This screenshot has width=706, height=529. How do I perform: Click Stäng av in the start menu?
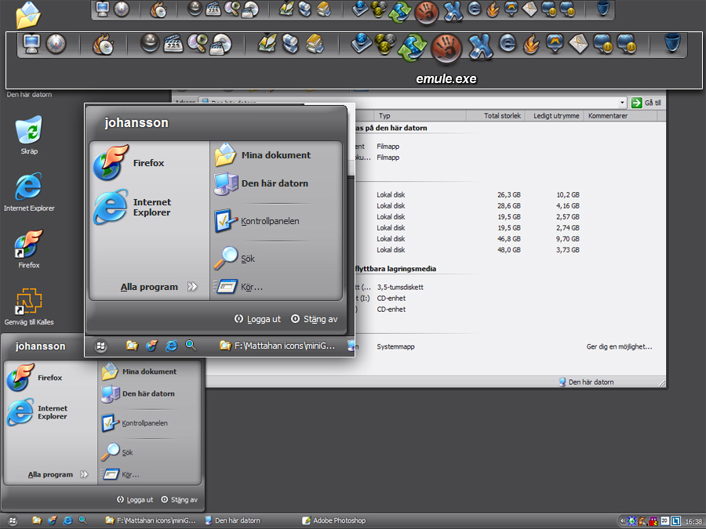(321, 319)
